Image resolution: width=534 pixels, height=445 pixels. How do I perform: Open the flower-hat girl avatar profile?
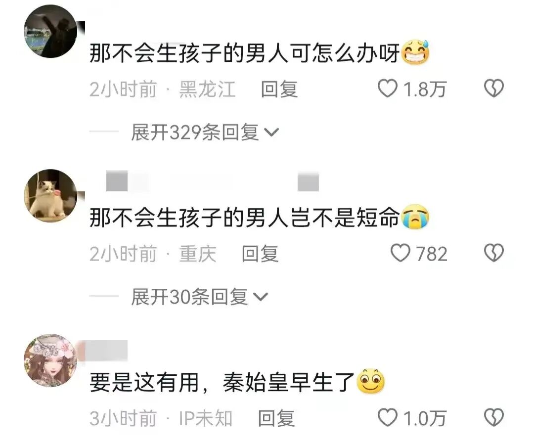(x=51, y=360)
